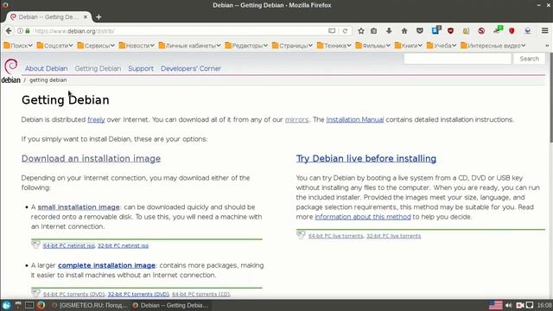The image size is (553, 311).
Task: Open the Downloads arrow button
Action: 389,31
